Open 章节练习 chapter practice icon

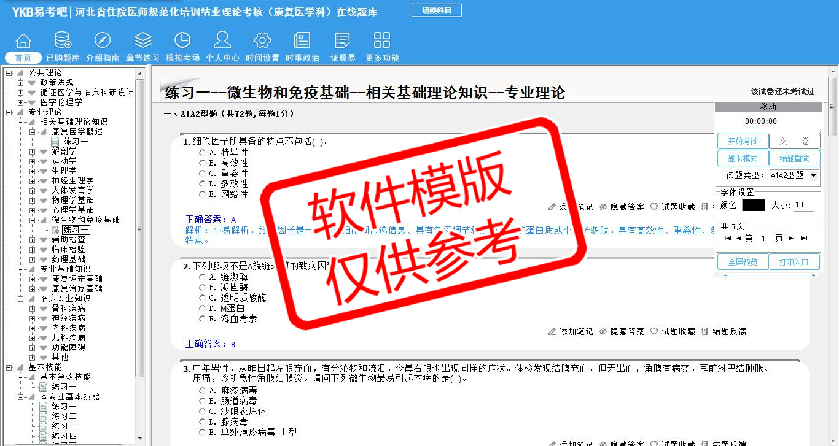tap(142, 41)
